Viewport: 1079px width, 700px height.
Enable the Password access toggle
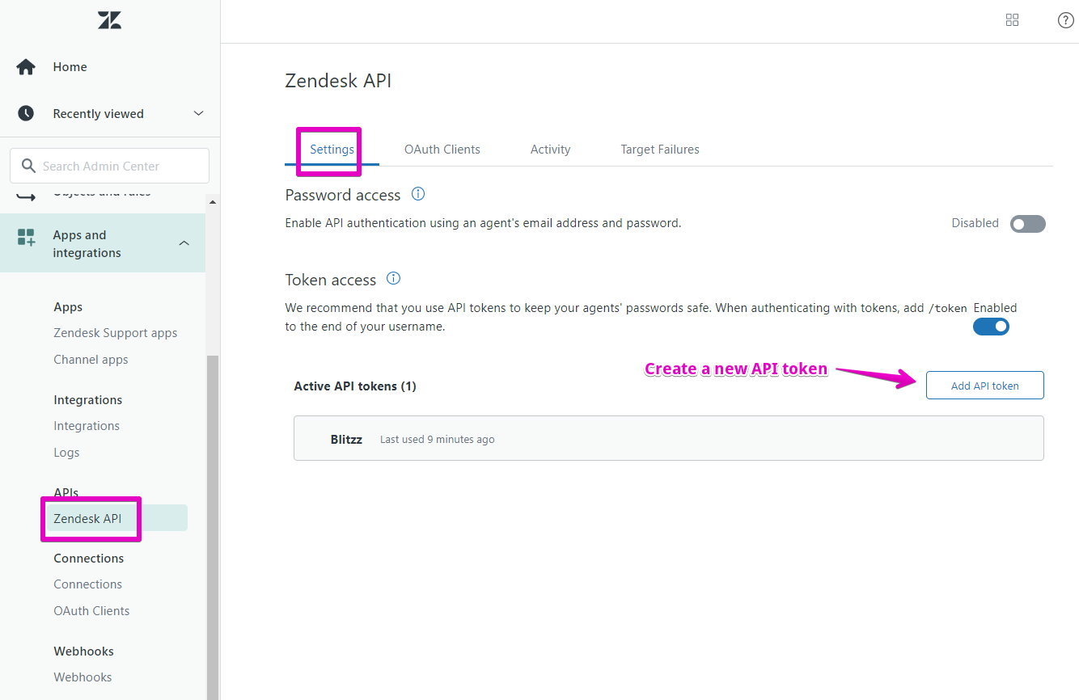pyautogui.click(x=1028, y=224)
